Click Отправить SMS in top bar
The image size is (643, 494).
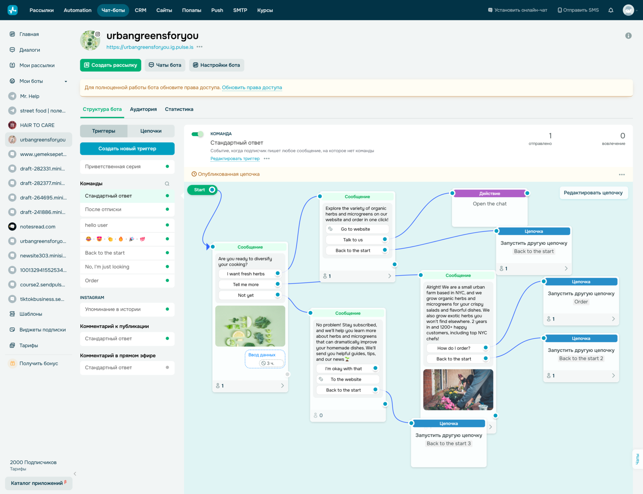pos(578,10)
